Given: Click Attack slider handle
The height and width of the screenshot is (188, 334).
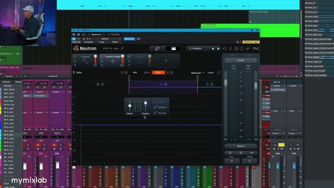Looking at the screenshot, I should point(130,105).
